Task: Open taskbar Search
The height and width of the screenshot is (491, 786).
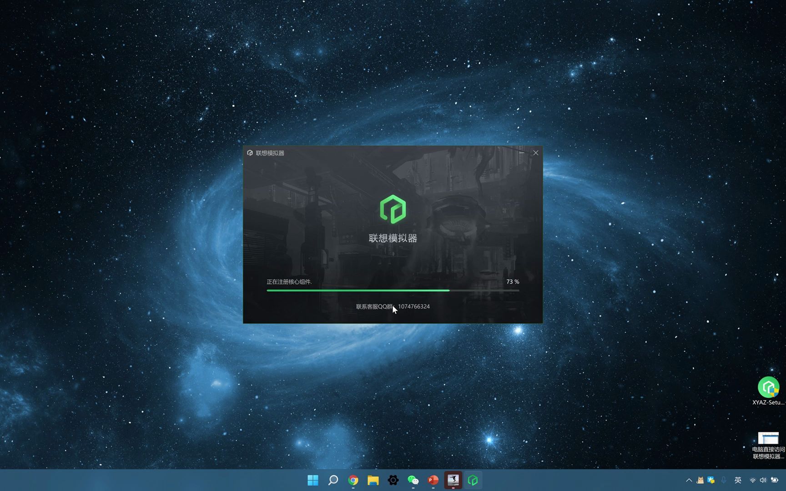Action: pos(333,480)
